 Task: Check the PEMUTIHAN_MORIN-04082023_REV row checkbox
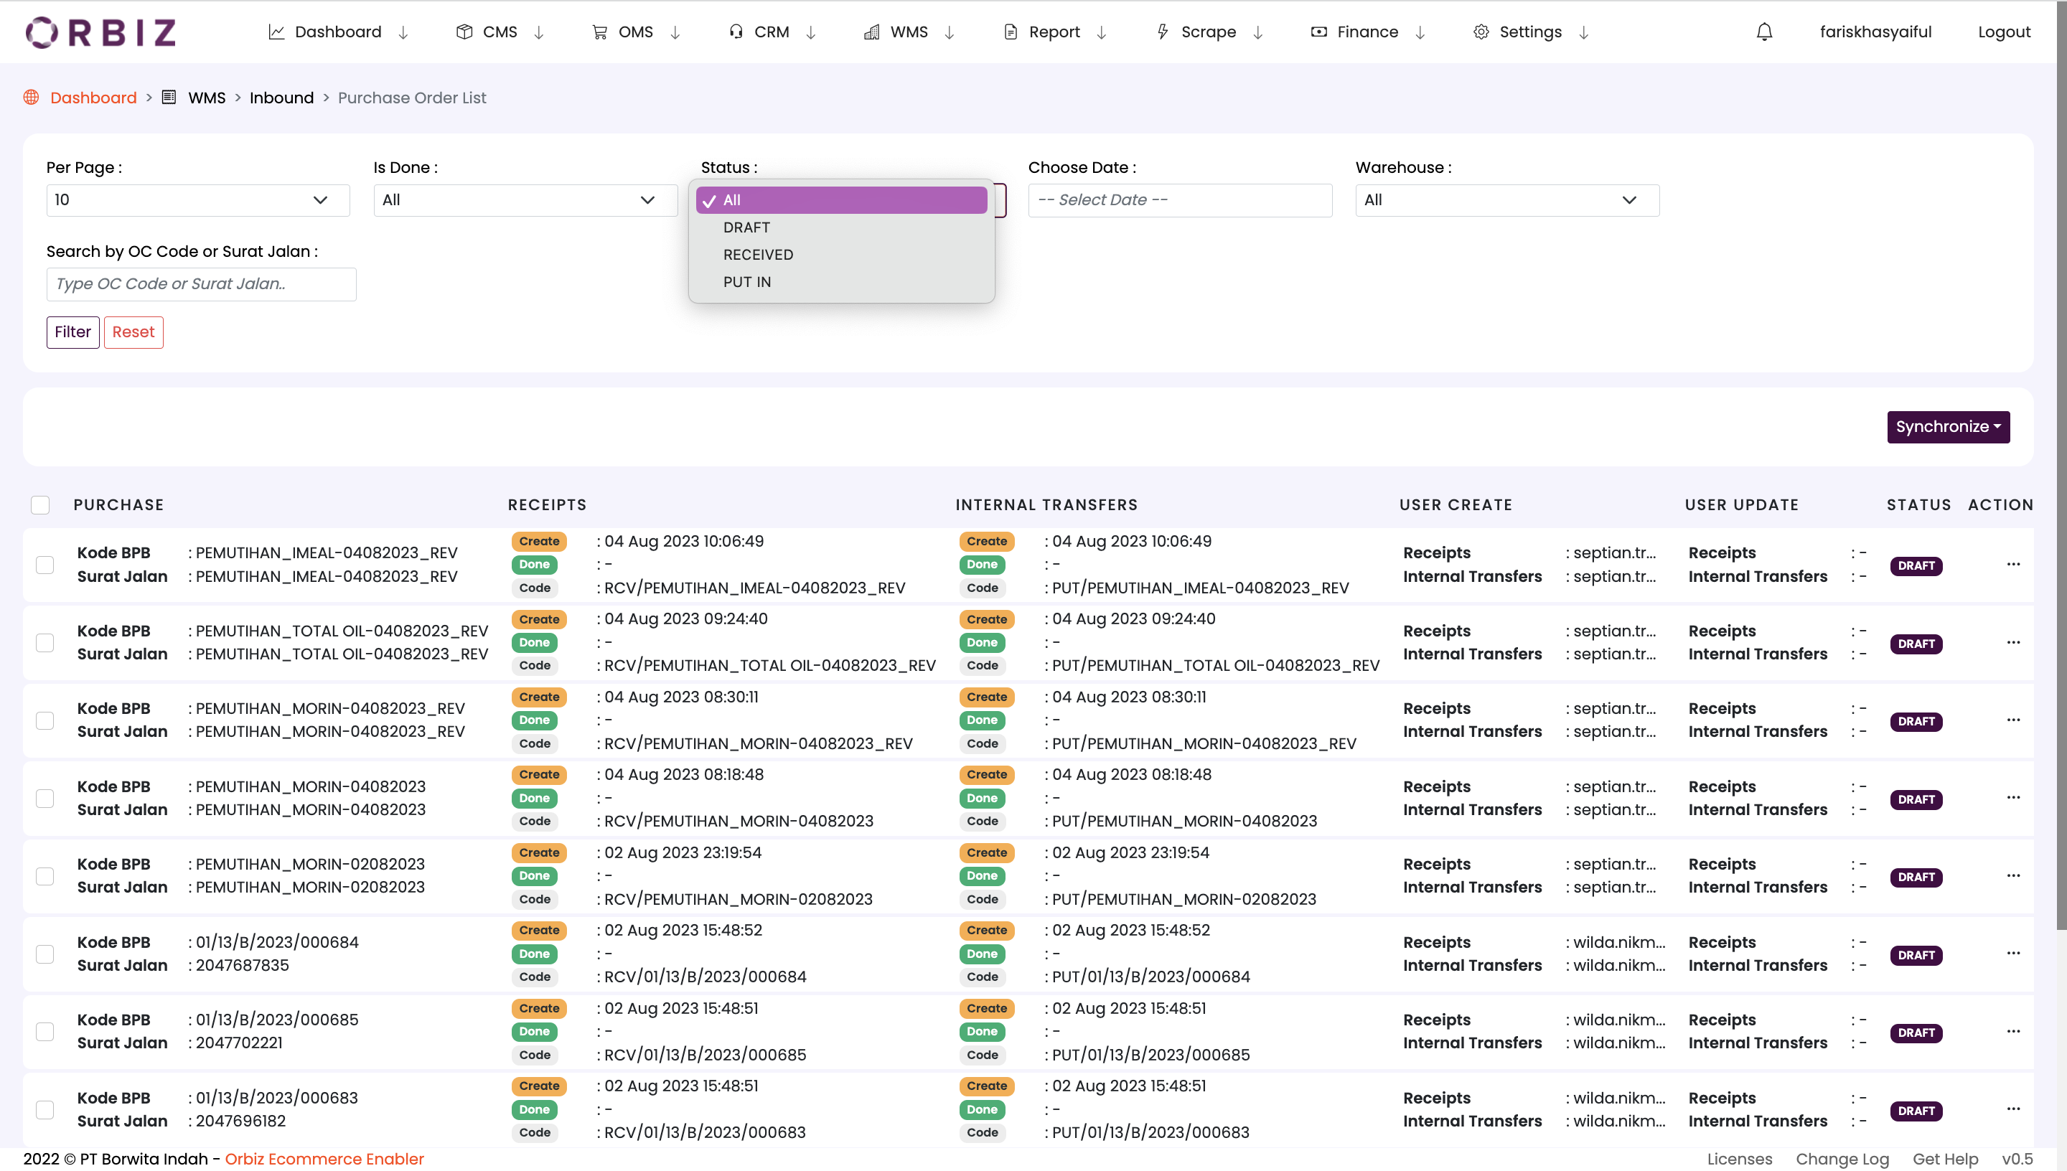45,720
